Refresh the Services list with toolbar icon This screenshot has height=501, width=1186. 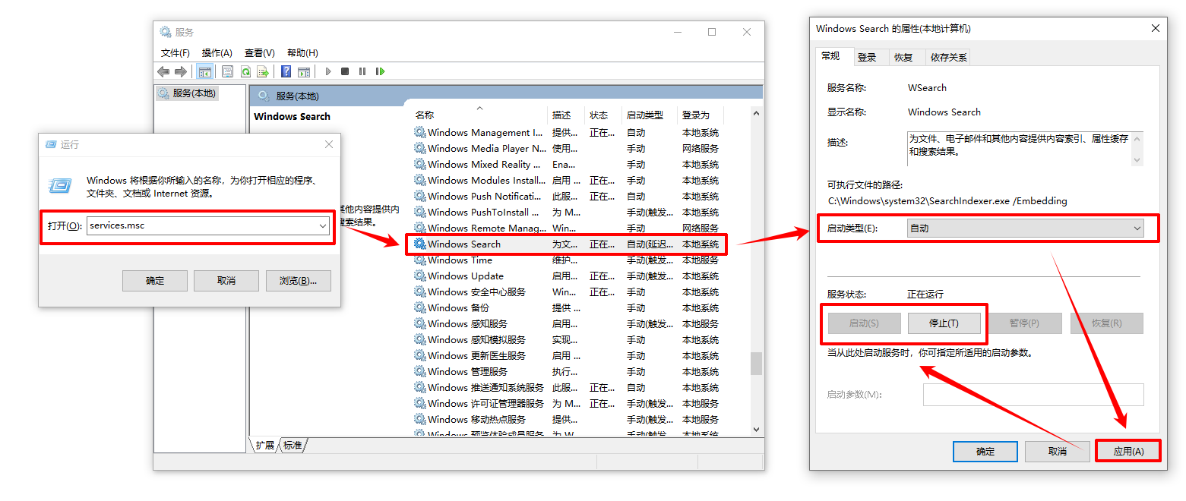tap(245, 71)
